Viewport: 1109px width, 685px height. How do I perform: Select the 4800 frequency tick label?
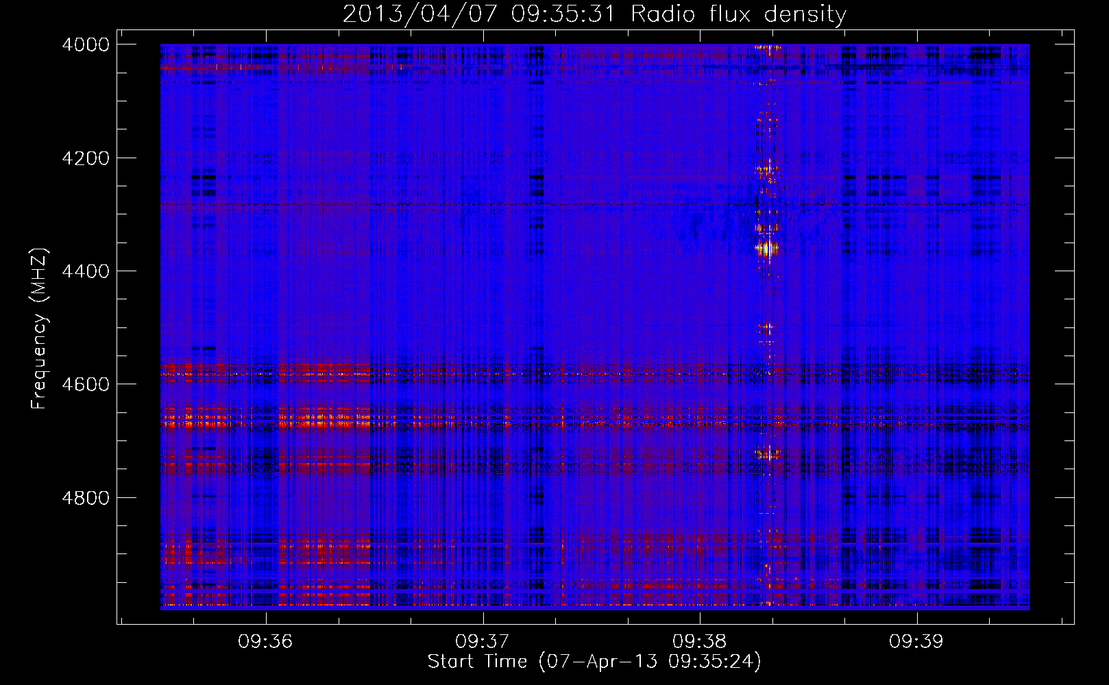tap(86, 497)
